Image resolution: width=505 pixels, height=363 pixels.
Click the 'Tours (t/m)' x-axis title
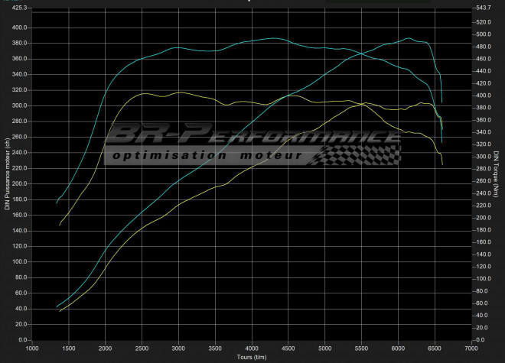(x=252, y=357)
